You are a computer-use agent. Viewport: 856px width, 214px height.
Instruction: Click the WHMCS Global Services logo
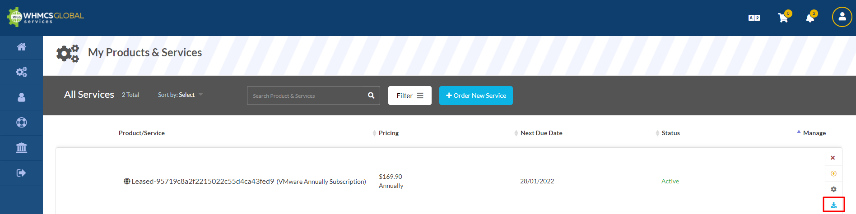45,17
